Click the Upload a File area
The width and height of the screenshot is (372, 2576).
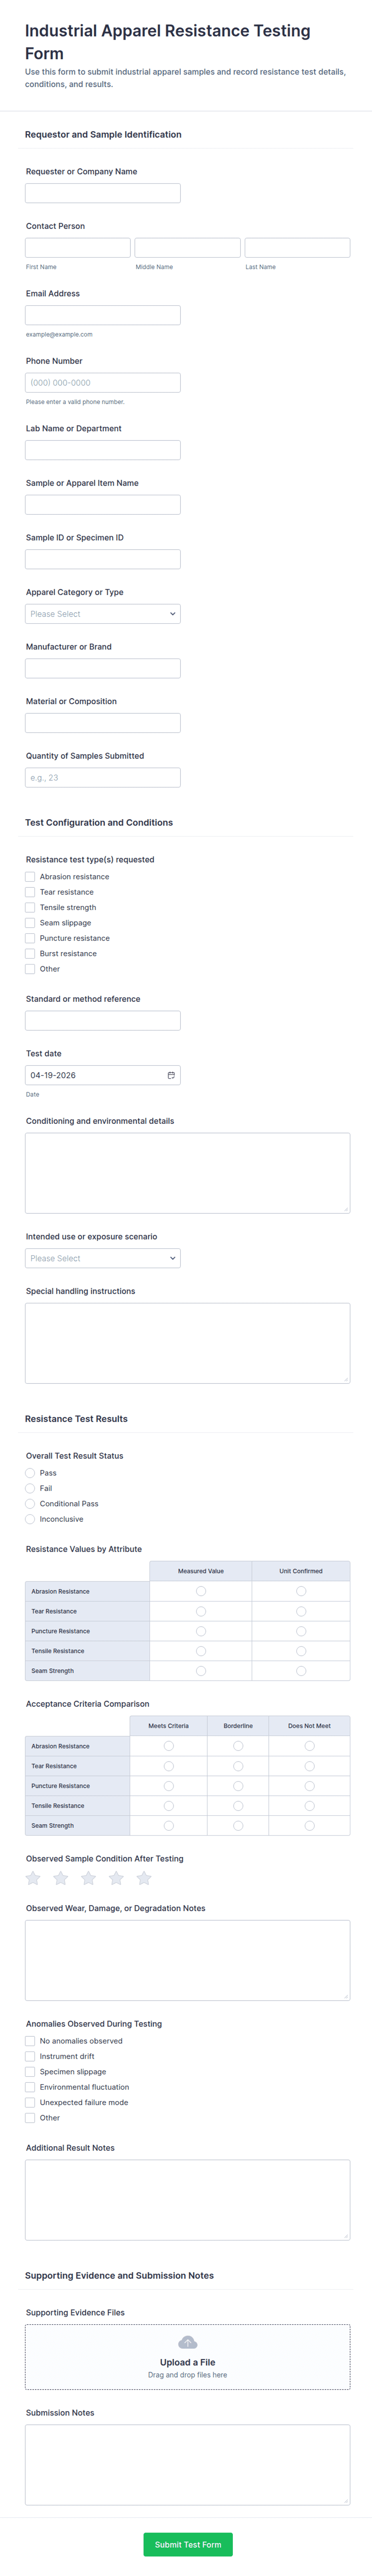click(x=187, y=2357)
